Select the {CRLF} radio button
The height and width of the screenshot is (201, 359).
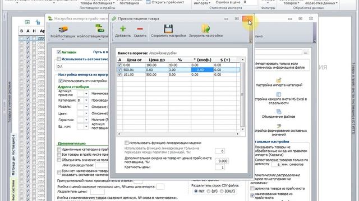222,191
